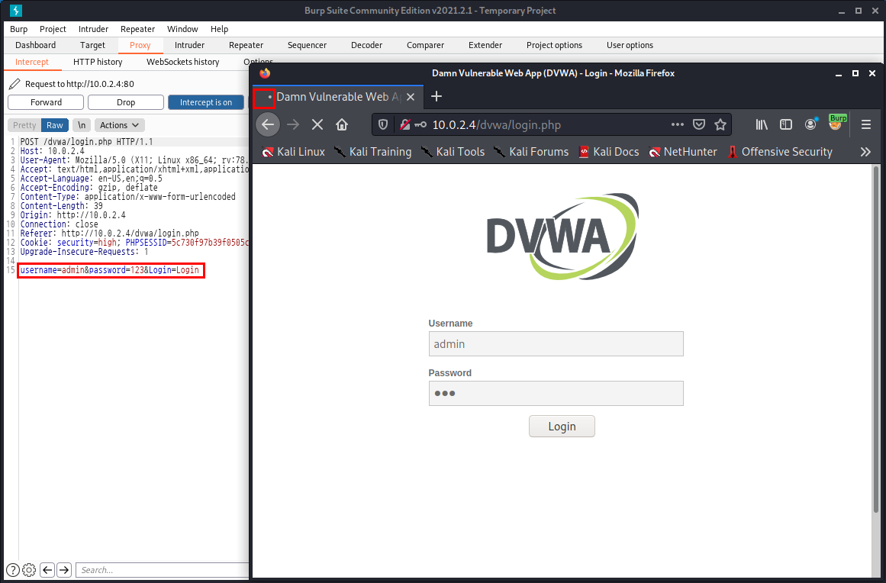
Task: Expand the Actions dropdown
Action: [120, 125]
